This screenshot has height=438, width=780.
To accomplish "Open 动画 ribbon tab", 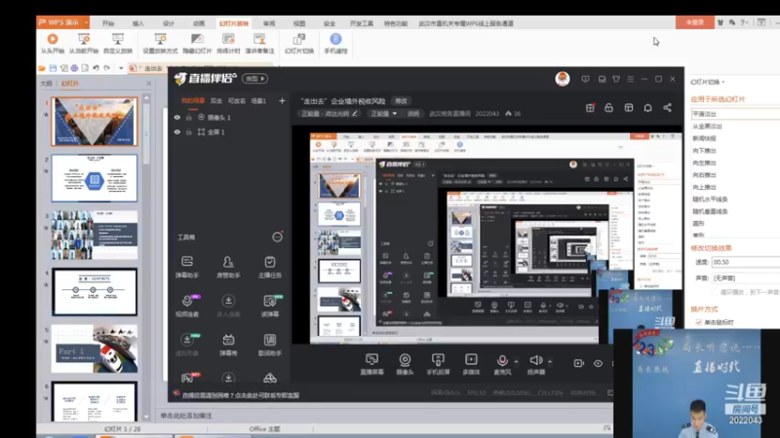I will 199,23.
